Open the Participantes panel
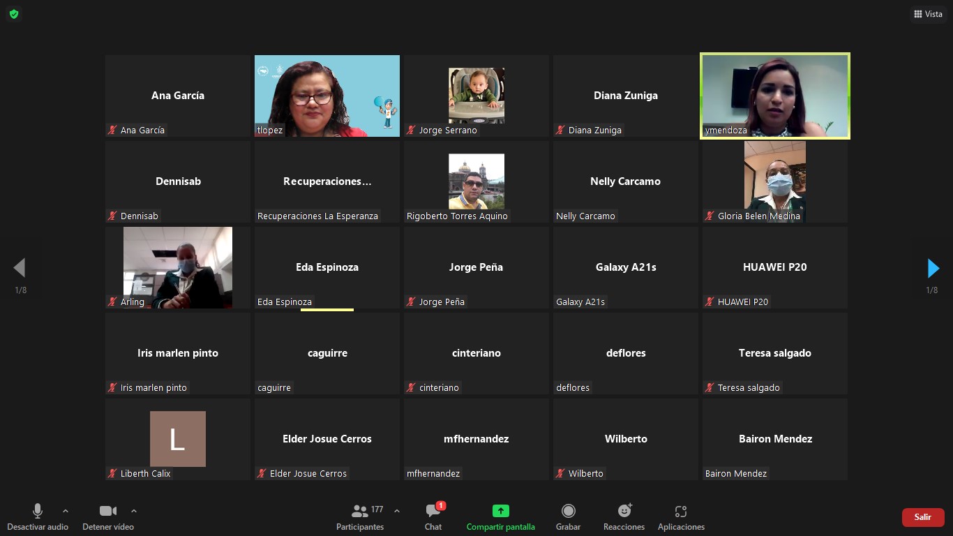This screenshot has height=536, width=953. [x=360, y=516]
